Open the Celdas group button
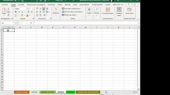Image resolution: width=170 pixels, height=95 pixels. coord(89,12)
